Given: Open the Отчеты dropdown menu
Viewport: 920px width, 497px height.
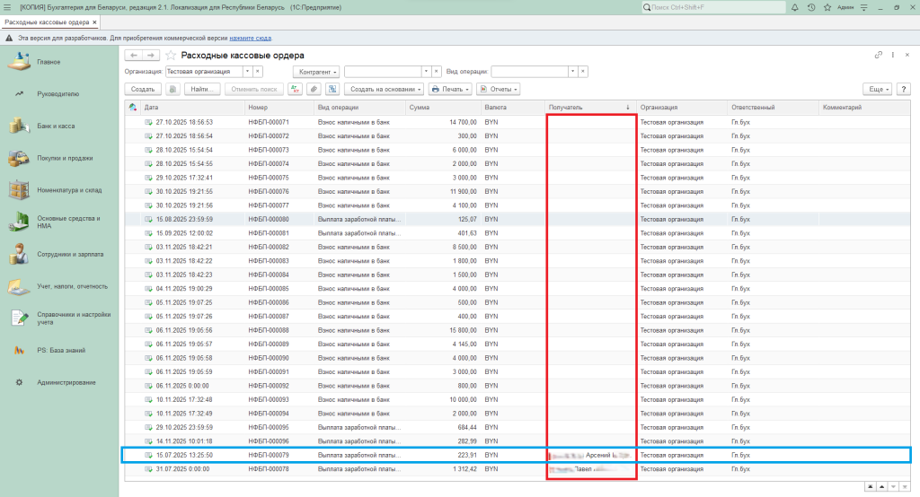Looking at the screenshot, I should (x=499, y=89).
